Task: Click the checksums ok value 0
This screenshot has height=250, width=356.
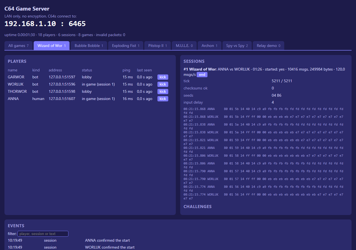Action: point(273,88)
